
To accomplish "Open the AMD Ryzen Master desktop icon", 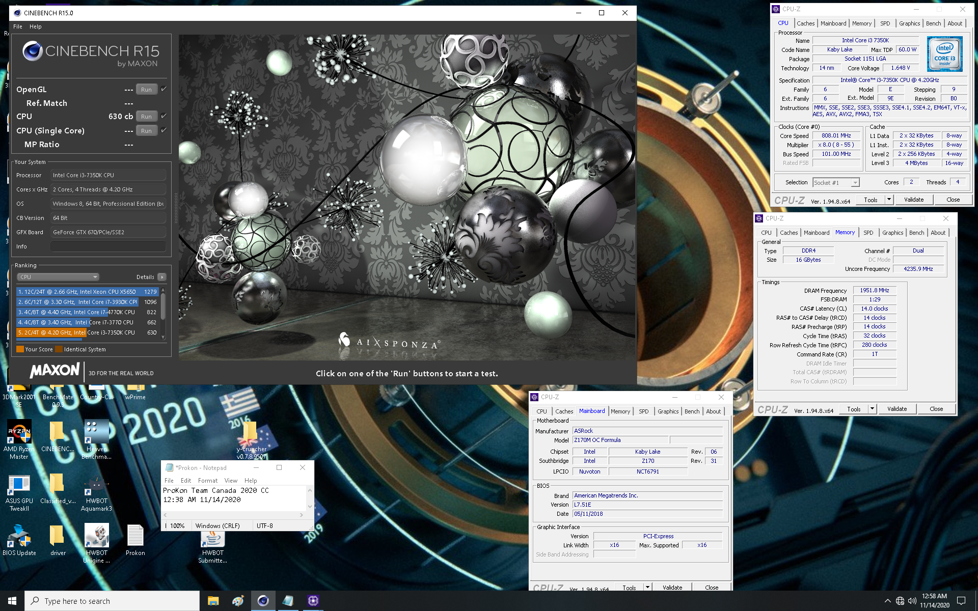I will [x=19, y=439].
